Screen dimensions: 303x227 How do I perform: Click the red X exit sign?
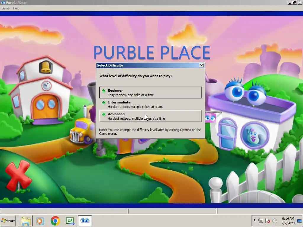pyautogui.click(x=18, y=175)
